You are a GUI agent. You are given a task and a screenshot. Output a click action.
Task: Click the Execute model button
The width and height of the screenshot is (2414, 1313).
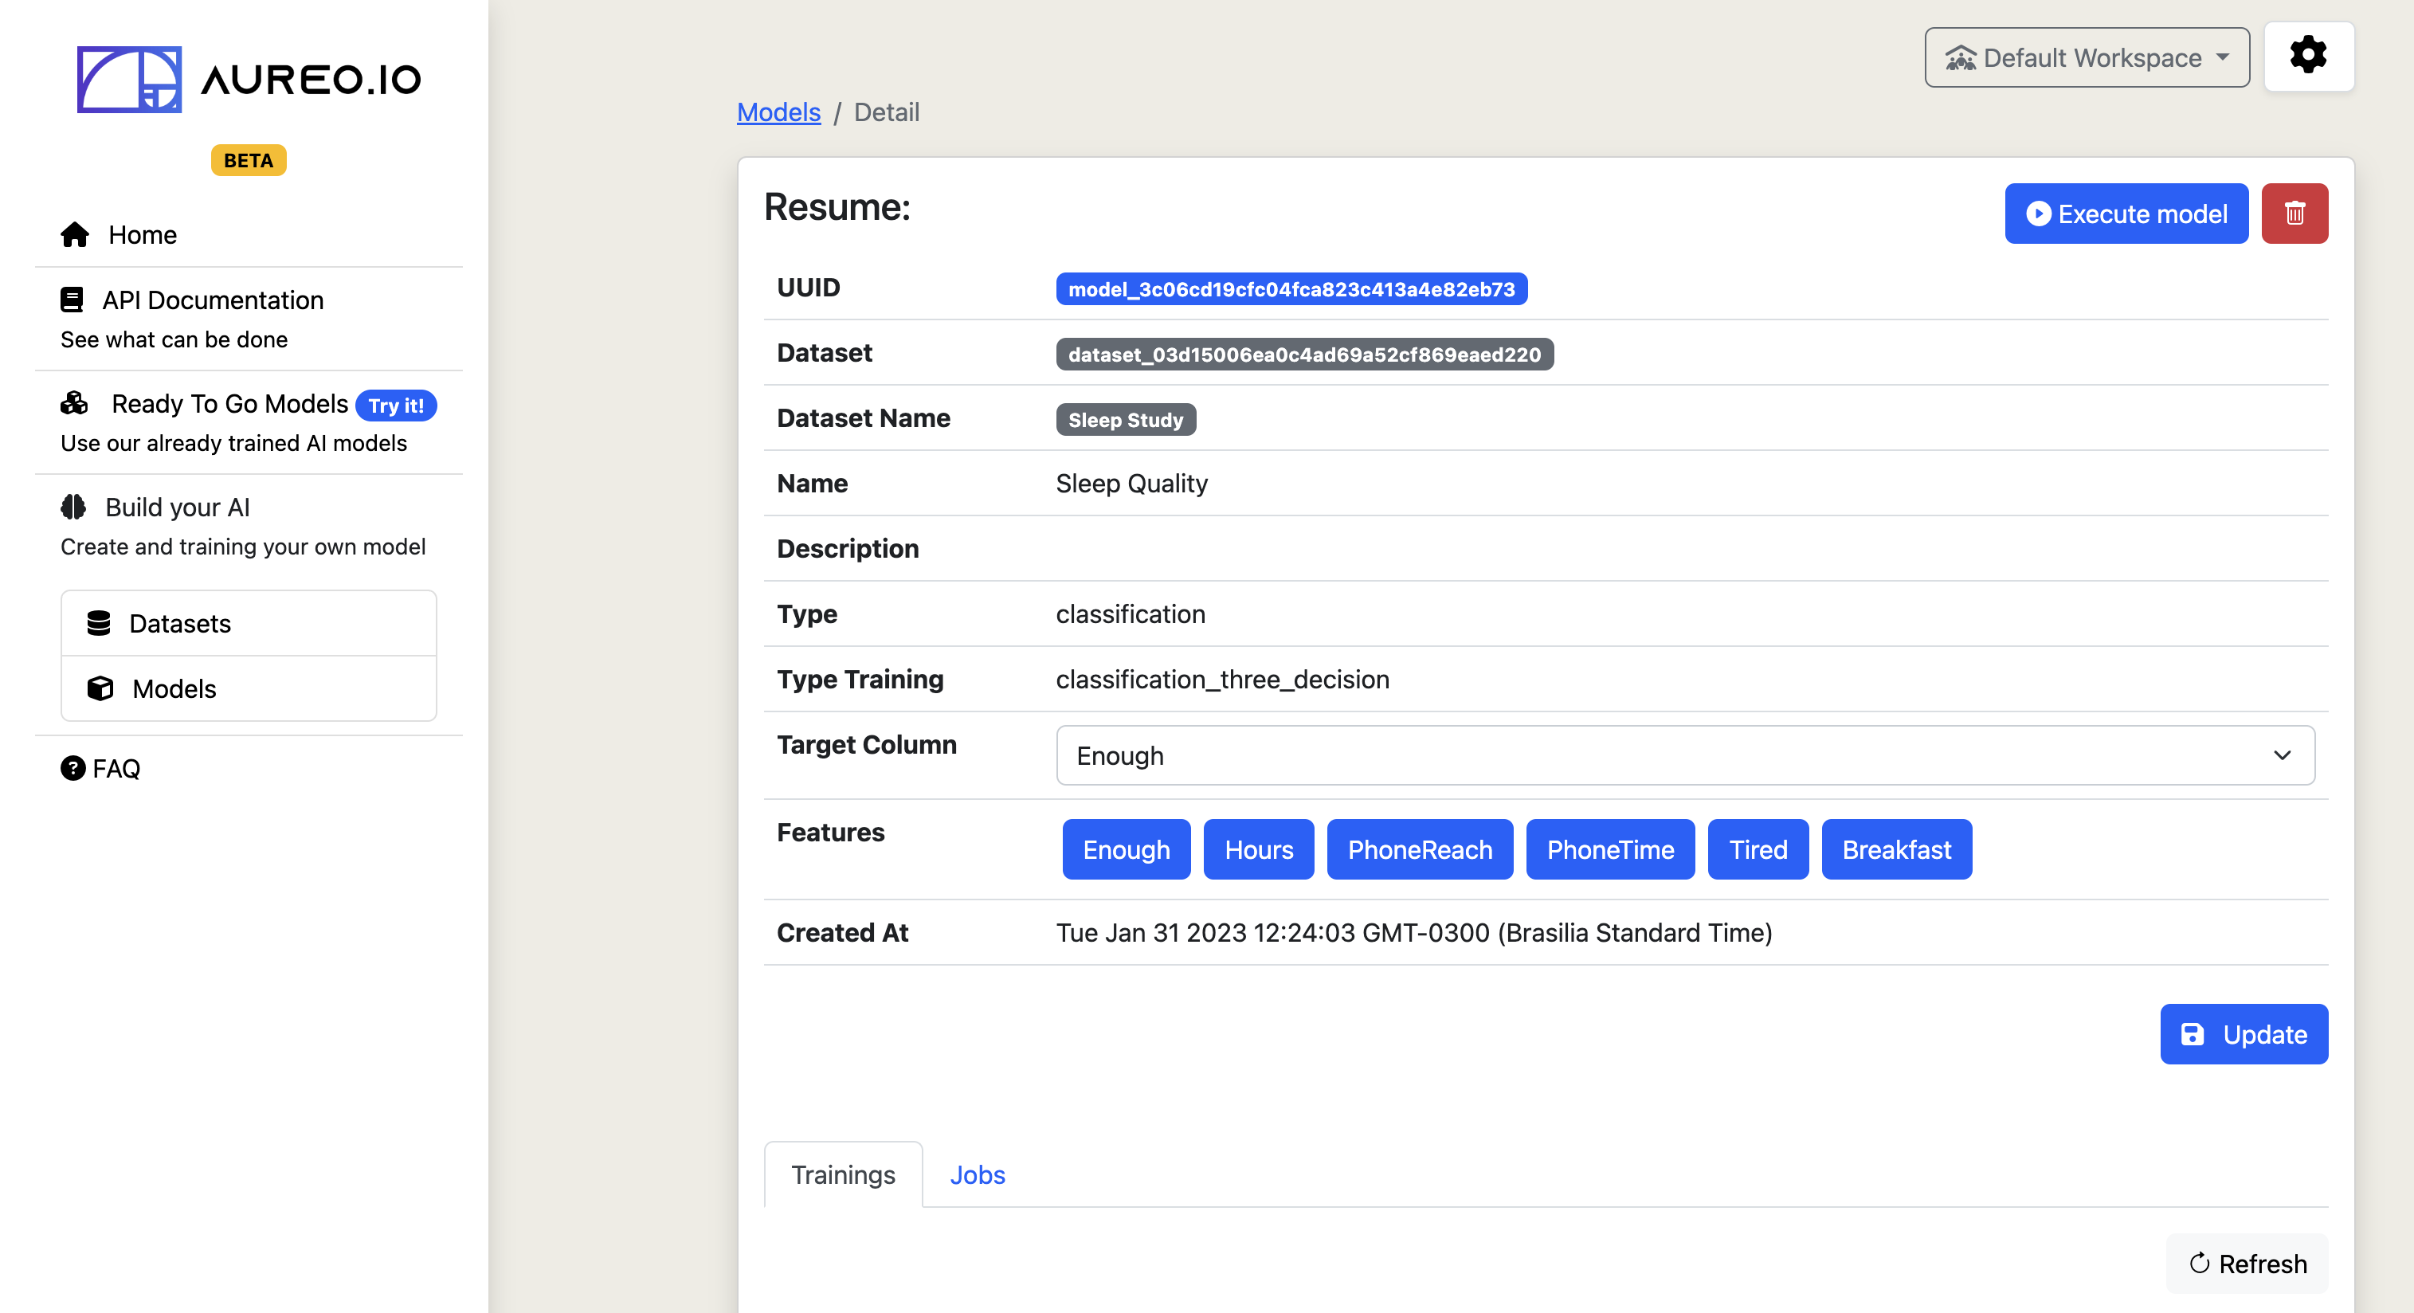point(2126,214)
